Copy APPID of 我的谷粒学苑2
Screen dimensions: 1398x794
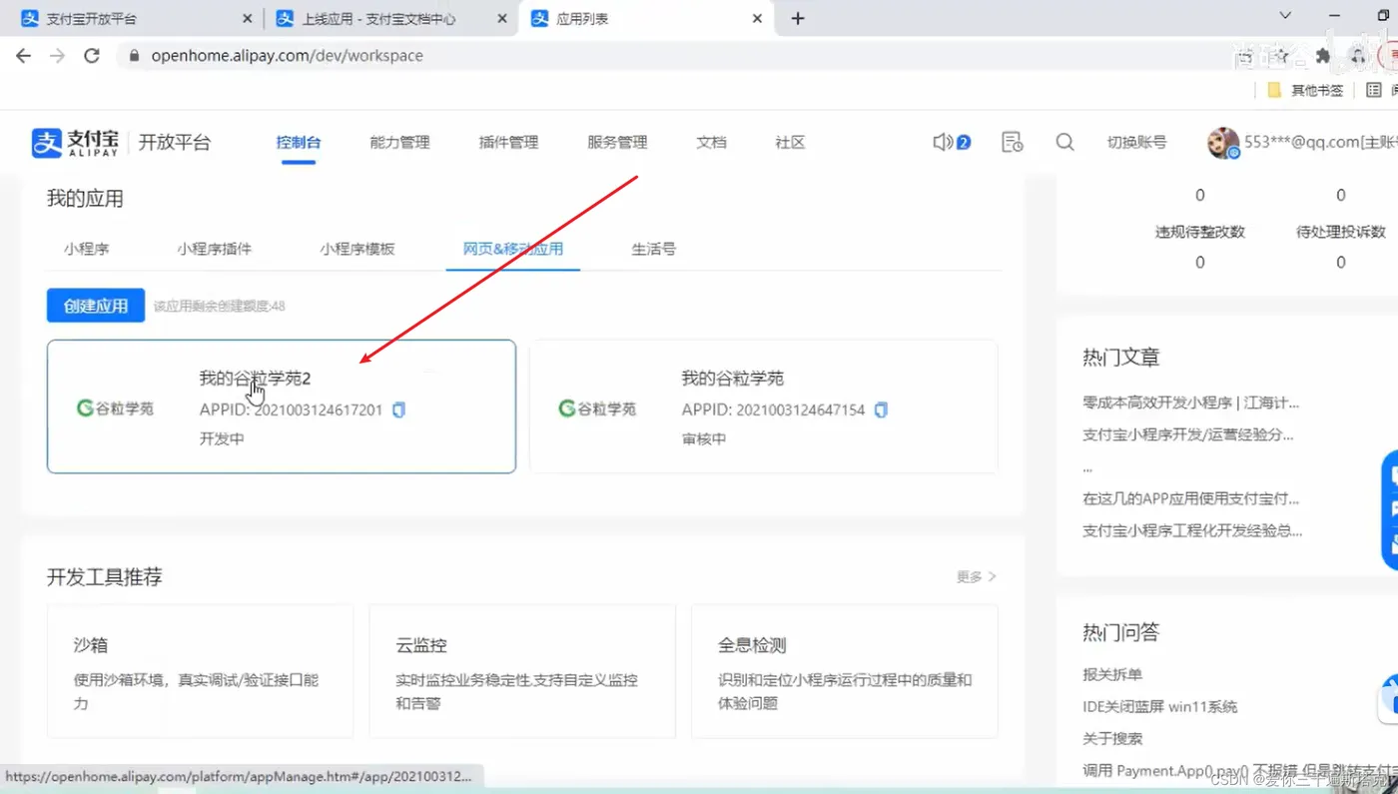[x=398, y=409]
